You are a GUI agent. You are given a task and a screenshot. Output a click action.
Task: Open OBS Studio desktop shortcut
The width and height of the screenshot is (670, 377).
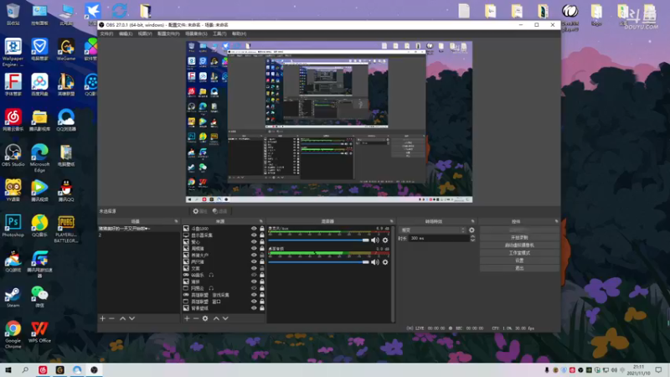coord(13,156)
